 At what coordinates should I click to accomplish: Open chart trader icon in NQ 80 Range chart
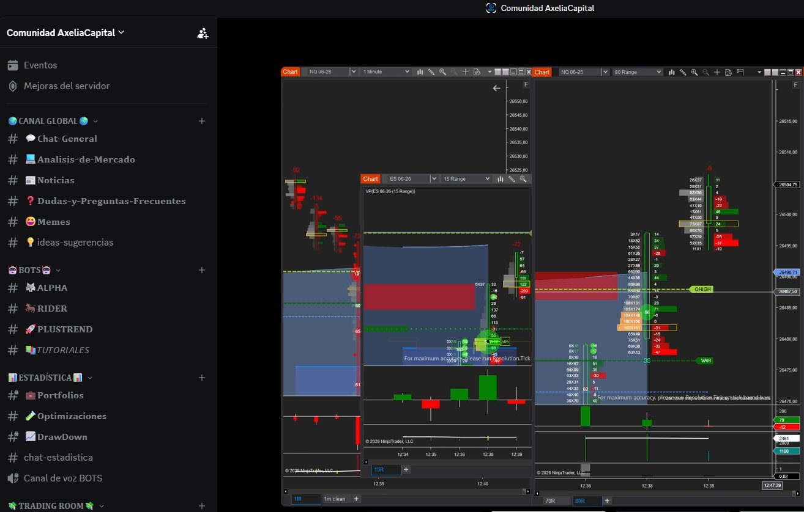point(740,72)
